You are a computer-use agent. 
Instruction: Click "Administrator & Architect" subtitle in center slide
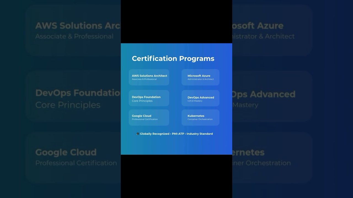coord(201,79)
